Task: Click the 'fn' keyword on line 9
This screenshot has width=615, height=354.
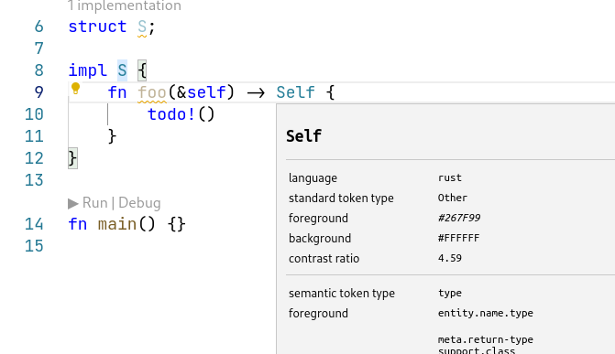Action: (x=117, y=92)
